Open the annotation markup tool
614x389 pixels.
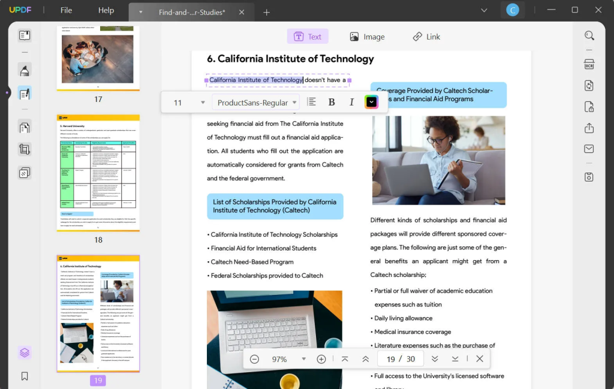click(x=25, y=70)
